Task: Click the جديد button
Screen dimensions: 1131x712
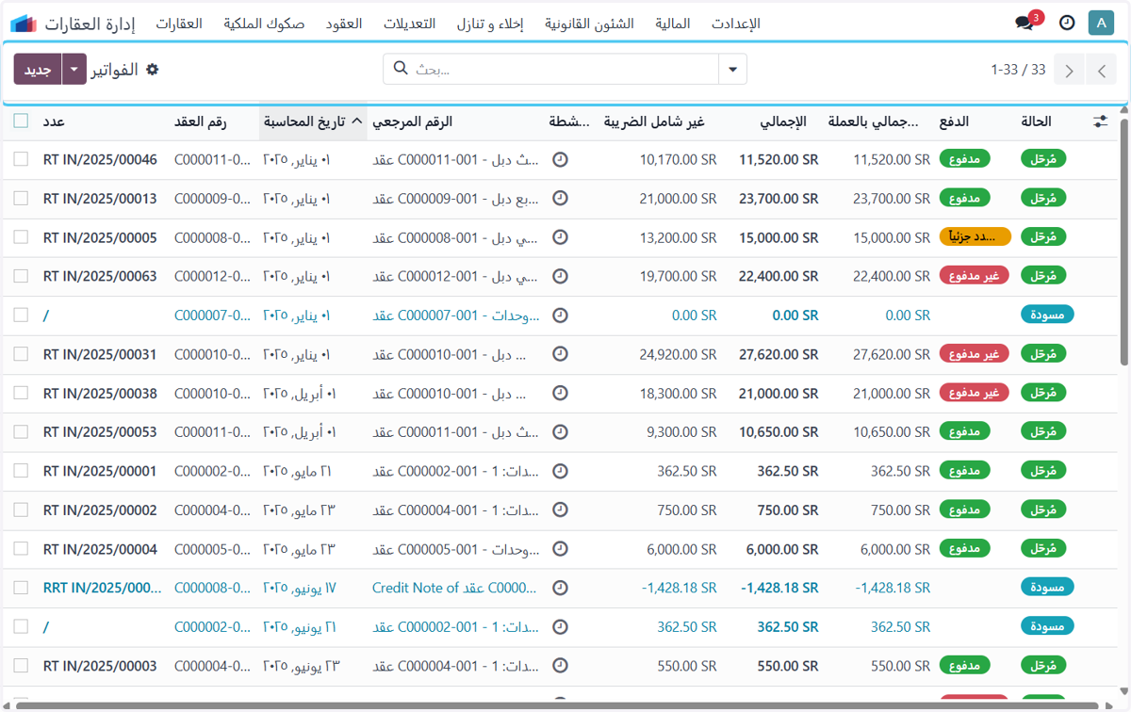Action: (x=38, y=70)
